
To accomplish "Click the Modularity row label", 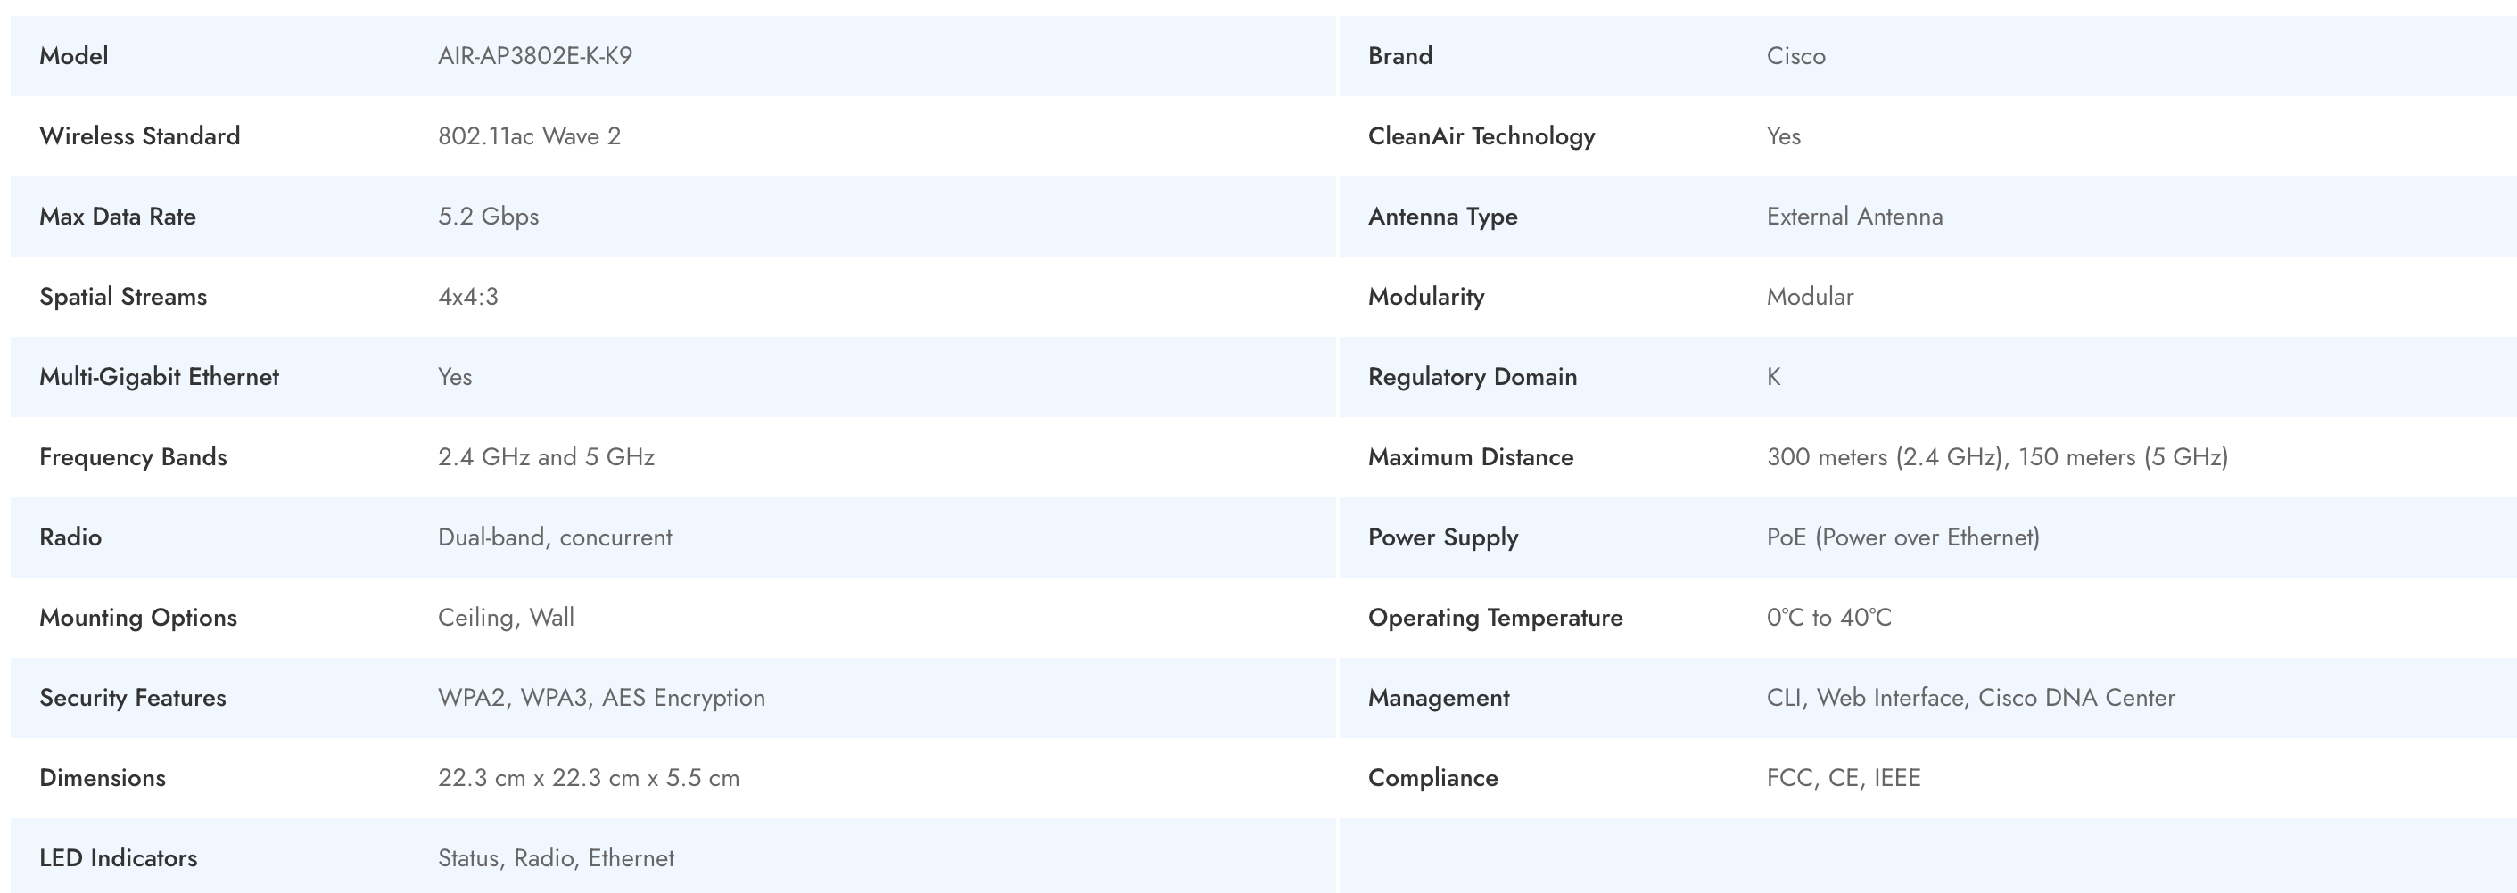I will pyautogui.click(x=1425, y=297).
